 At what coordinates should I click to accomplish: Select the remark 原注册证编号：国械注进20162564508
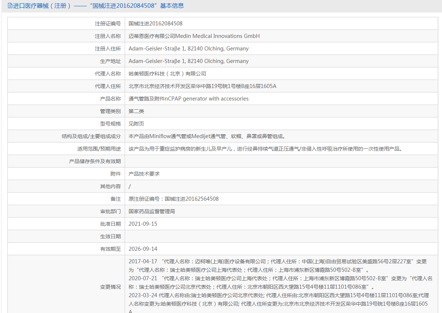coord(174,199)
